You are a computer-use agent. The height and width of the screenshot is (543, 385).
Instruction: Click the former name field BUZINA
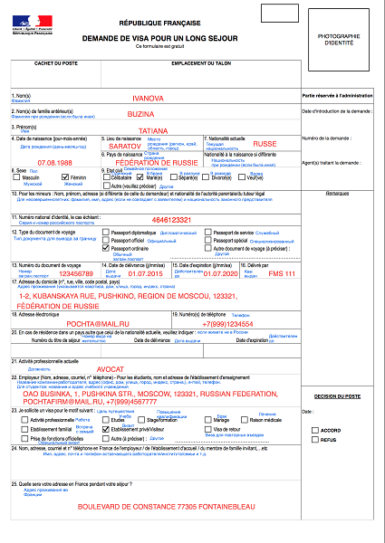140,114
